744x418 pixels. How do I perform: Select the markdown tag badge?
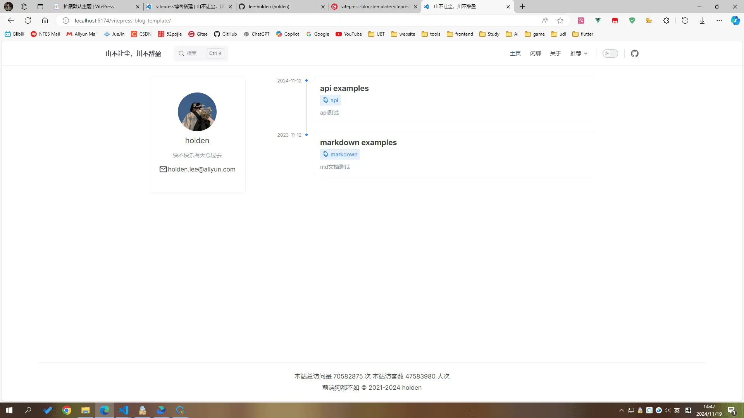click(x=340, y=154)
